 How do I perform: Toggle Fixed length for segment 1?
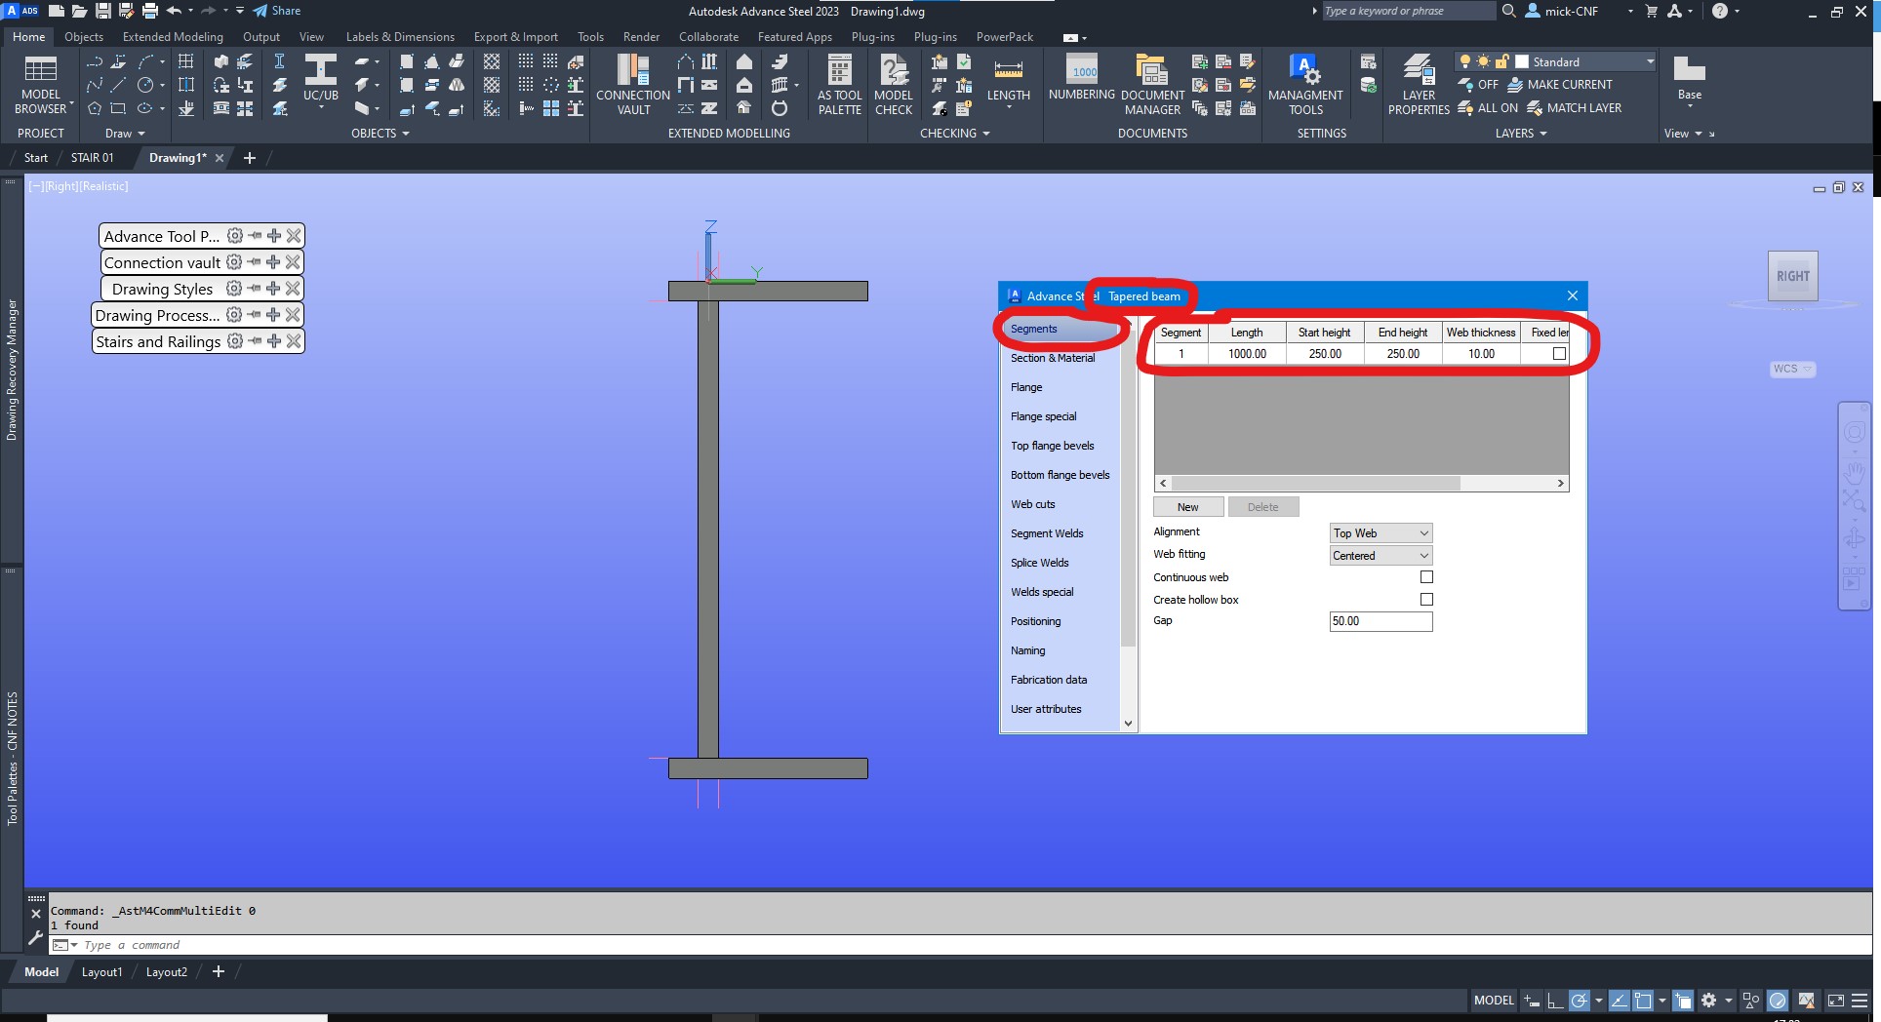coord(1557,353)
